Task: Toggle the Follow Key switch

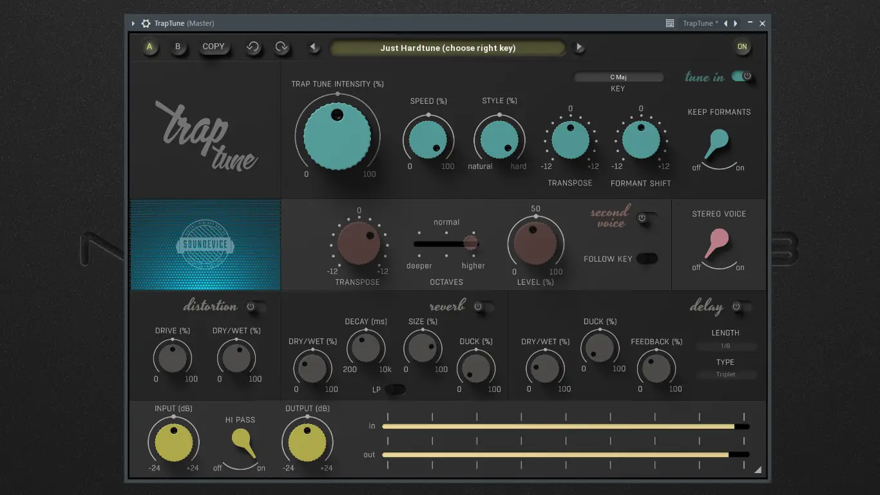Action: [x=647, y=258]
